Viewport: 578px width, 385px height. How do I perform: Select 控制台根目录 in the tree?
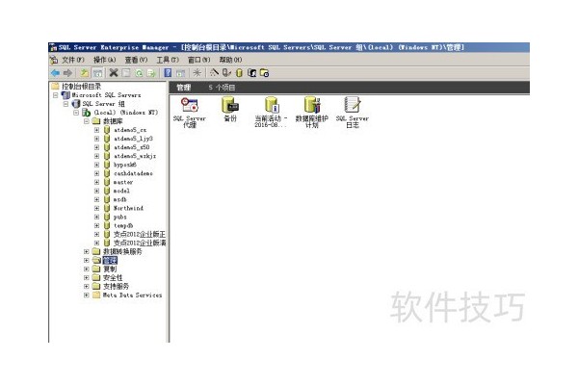click(81, 87)
